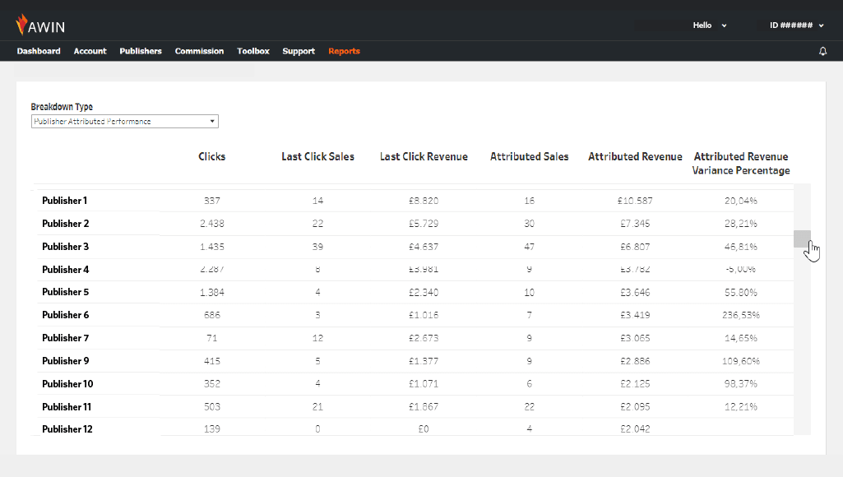Click the Support menu item
Screen dimensions: 843x477
[299, 51]
